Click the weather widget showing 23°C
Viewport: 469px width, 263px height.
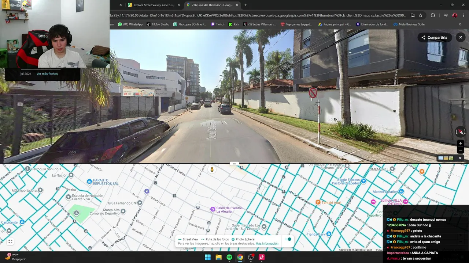tap(15, 257)
